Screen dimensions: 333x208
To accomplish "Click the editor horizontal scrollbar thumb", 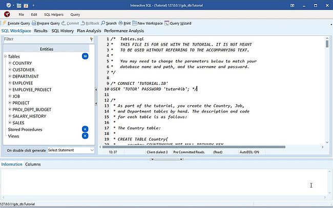I will pos(194,147).
